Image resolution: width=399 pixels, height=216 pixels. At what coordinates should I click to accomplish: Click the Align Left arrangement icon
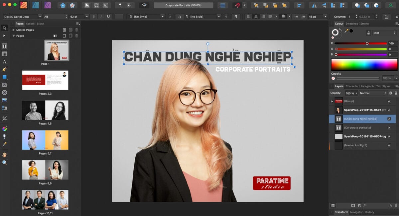click(300, 5)
